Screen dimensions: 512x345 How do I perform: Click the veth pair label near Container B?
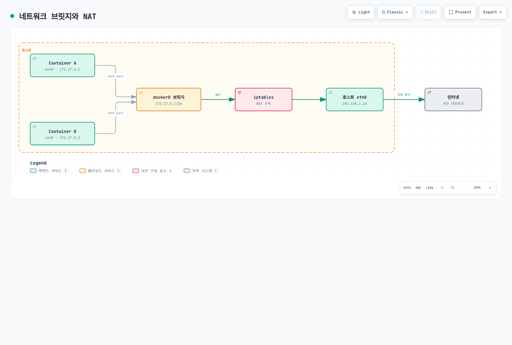tap(116, 113)
